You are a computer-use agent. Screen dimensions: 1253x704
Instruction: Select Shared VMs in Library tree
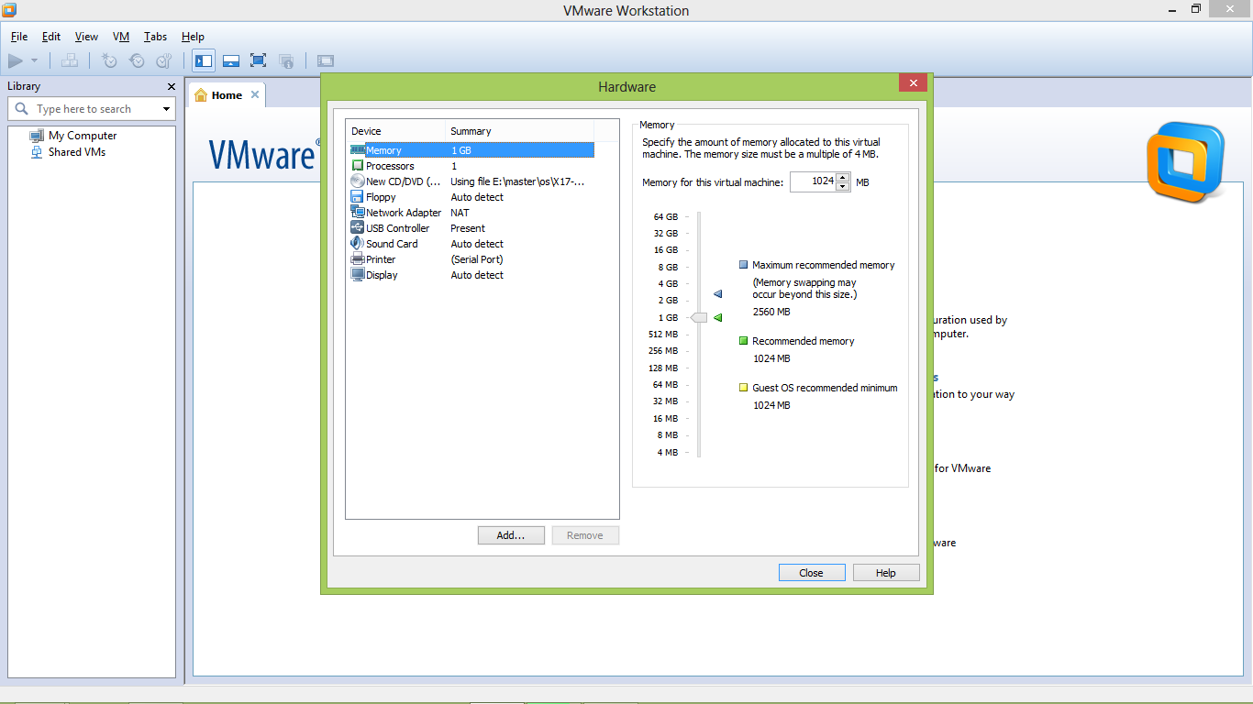point(77,152)
